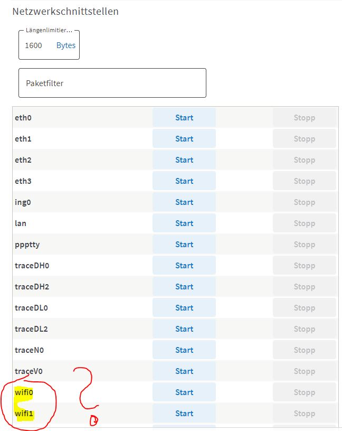Edit the 1600 Bytes length limit field
This screenshot has width=342, height=431.
point(49,45)
